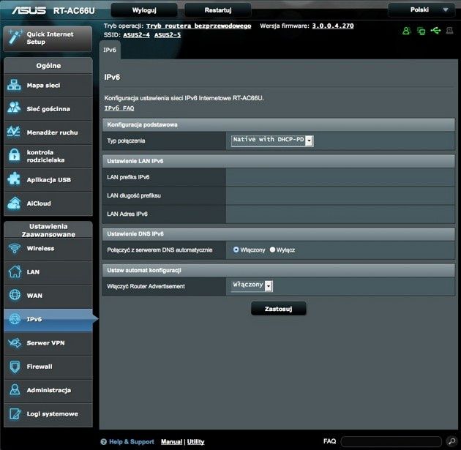Viewport: 461px width, 450px height.
Task: Click the Menadżer ruchu traffic graph icon
Action: [14, 132]
